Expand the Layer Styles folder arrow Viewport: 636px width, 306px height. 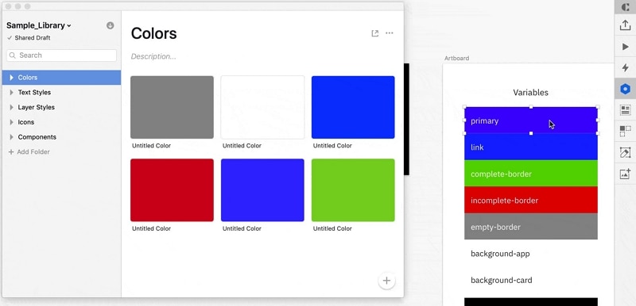click(11, 107)
